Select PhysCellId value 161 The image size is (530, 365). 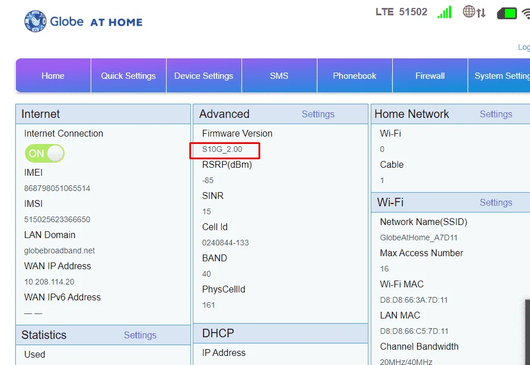click(209, 305)
